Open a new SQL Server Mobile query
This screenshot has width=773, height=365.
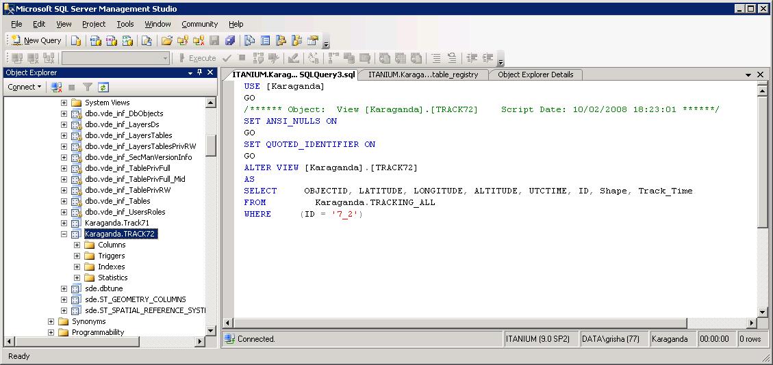[x=147, y=40]
